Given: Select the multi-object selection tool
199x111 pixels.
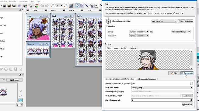Looking at the screenshot, I should pyautogui.click(x=92, y=5).
